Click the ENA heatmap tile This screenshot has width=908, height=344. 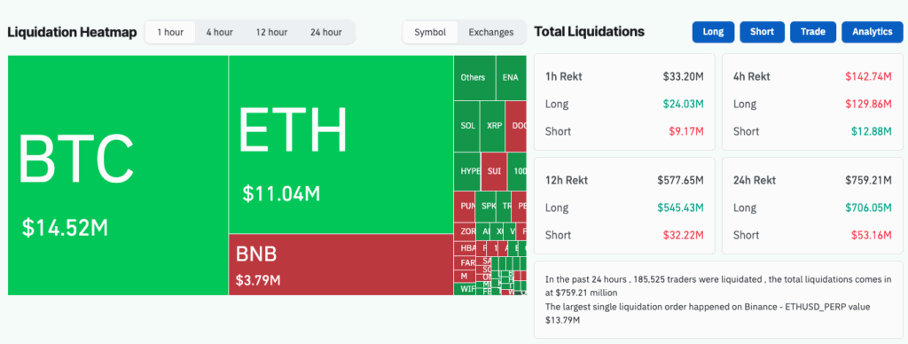coord(511,78)
